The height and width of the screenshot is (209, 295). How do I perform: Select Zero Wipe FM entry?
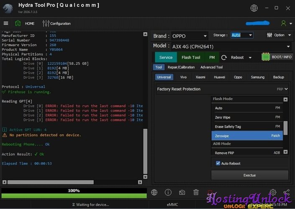point(247,117)
